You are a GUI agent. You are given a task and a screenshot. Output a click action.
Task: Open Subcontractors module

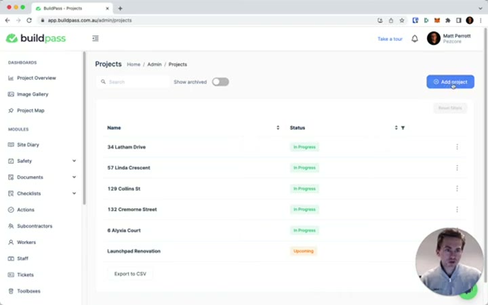[x=35, y=226]
